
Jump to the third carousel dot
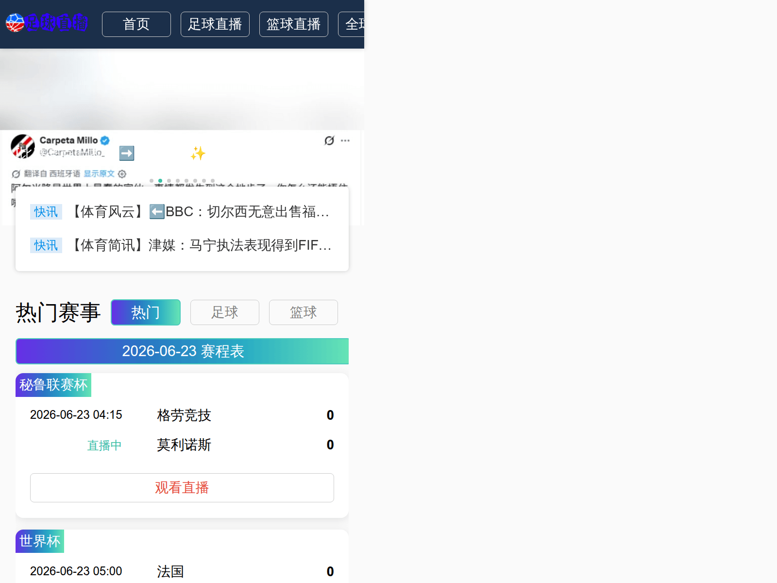[x=169, y=181]
